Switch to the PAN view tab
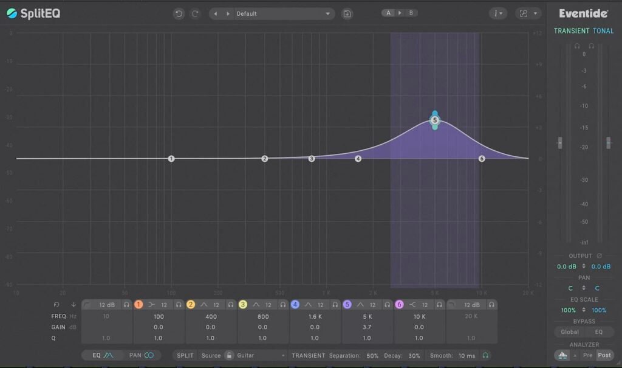The height and width of the screenshot is (368, 622). point(141,355)
